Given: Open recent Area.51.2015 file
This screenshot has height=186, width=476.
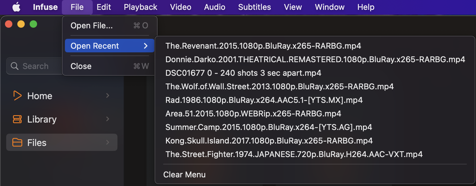Looking at the screenshot, I should 315,114.
